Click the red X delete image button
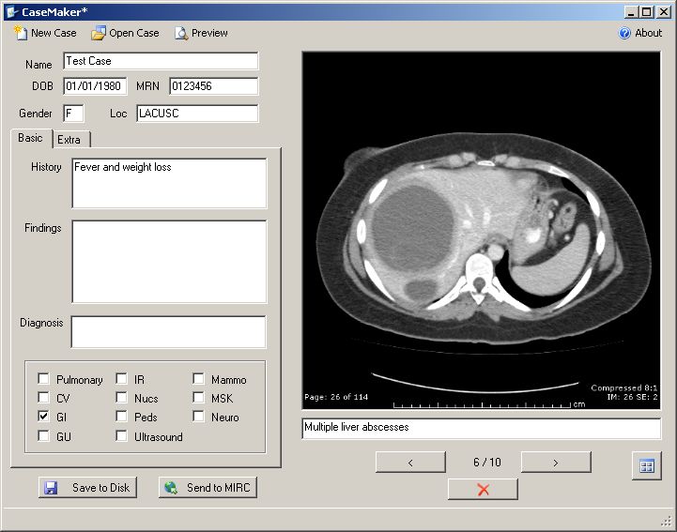The height and width of the screenshot is (532, 677). [483, 489]
